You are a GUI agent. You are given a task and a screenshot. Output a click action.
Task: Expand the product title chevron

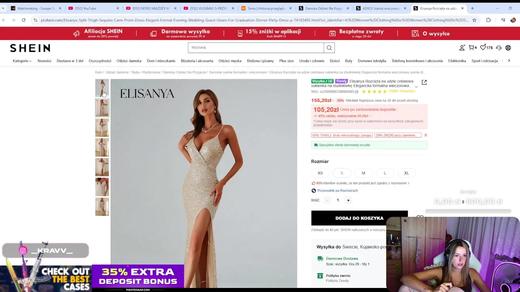pos(416,86)
